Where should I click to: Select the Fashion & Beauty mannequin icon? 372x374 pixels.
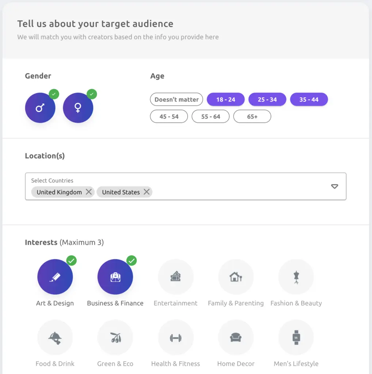[296, 277]
